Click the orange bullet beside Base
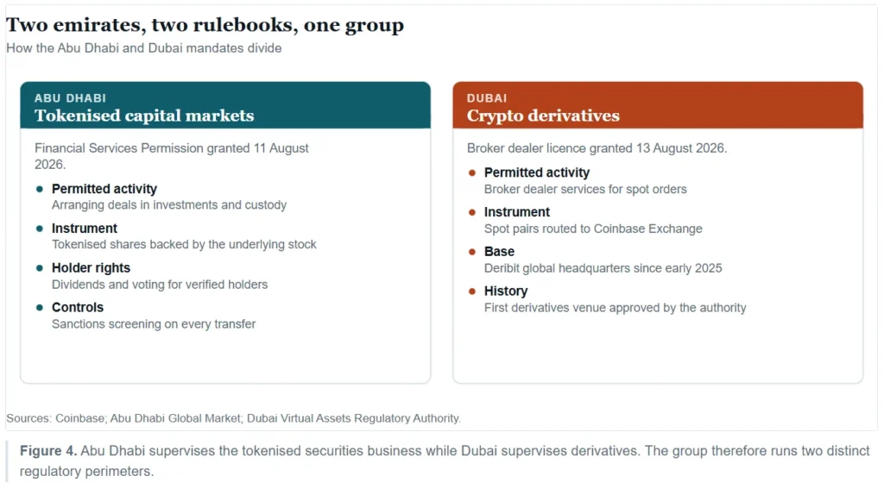884x495 pixels. click(472, 252)
